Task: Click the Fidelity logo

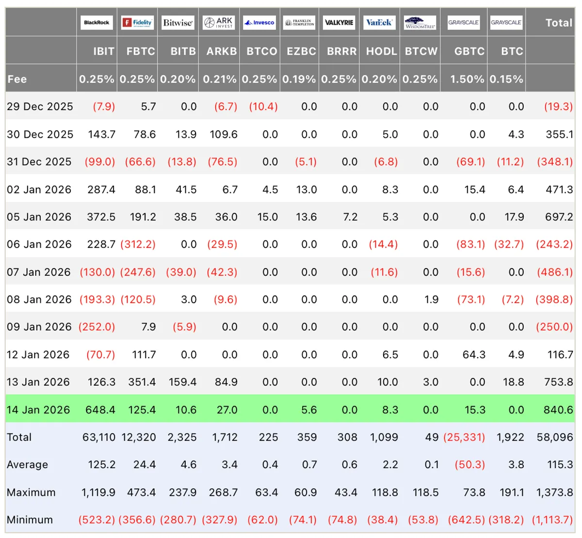Action: point(137,22)
